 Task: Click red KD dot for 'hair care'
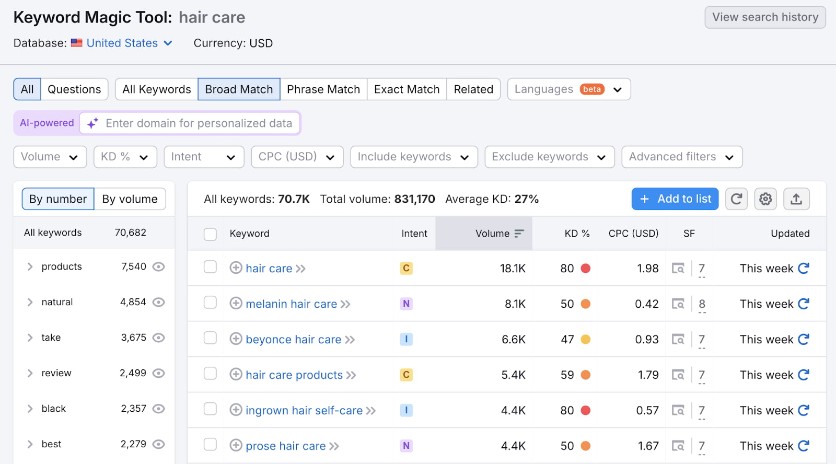click(586, 269)
